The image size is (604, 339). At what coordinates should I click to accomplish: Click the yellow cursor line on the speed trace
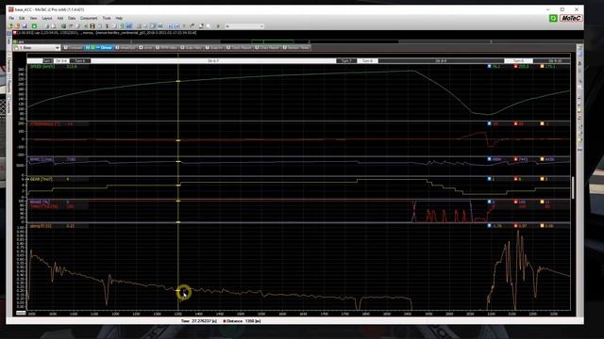[x=178, y=81]
